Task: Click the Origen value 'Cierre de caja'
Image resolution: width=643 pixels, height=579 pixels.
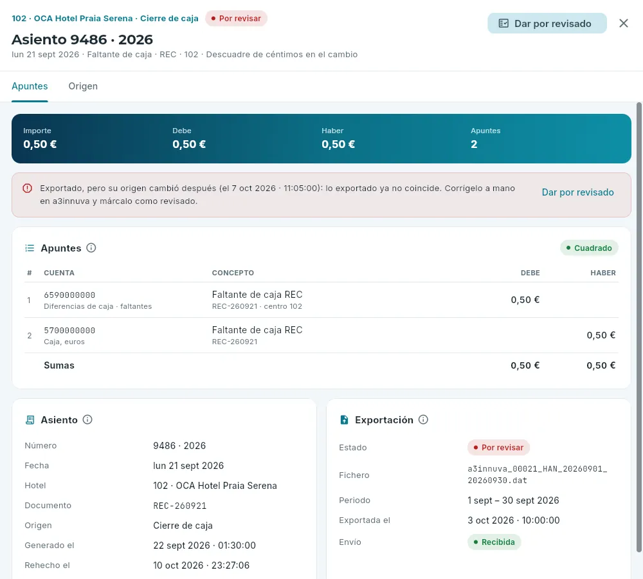Action: tap(183, 526)
